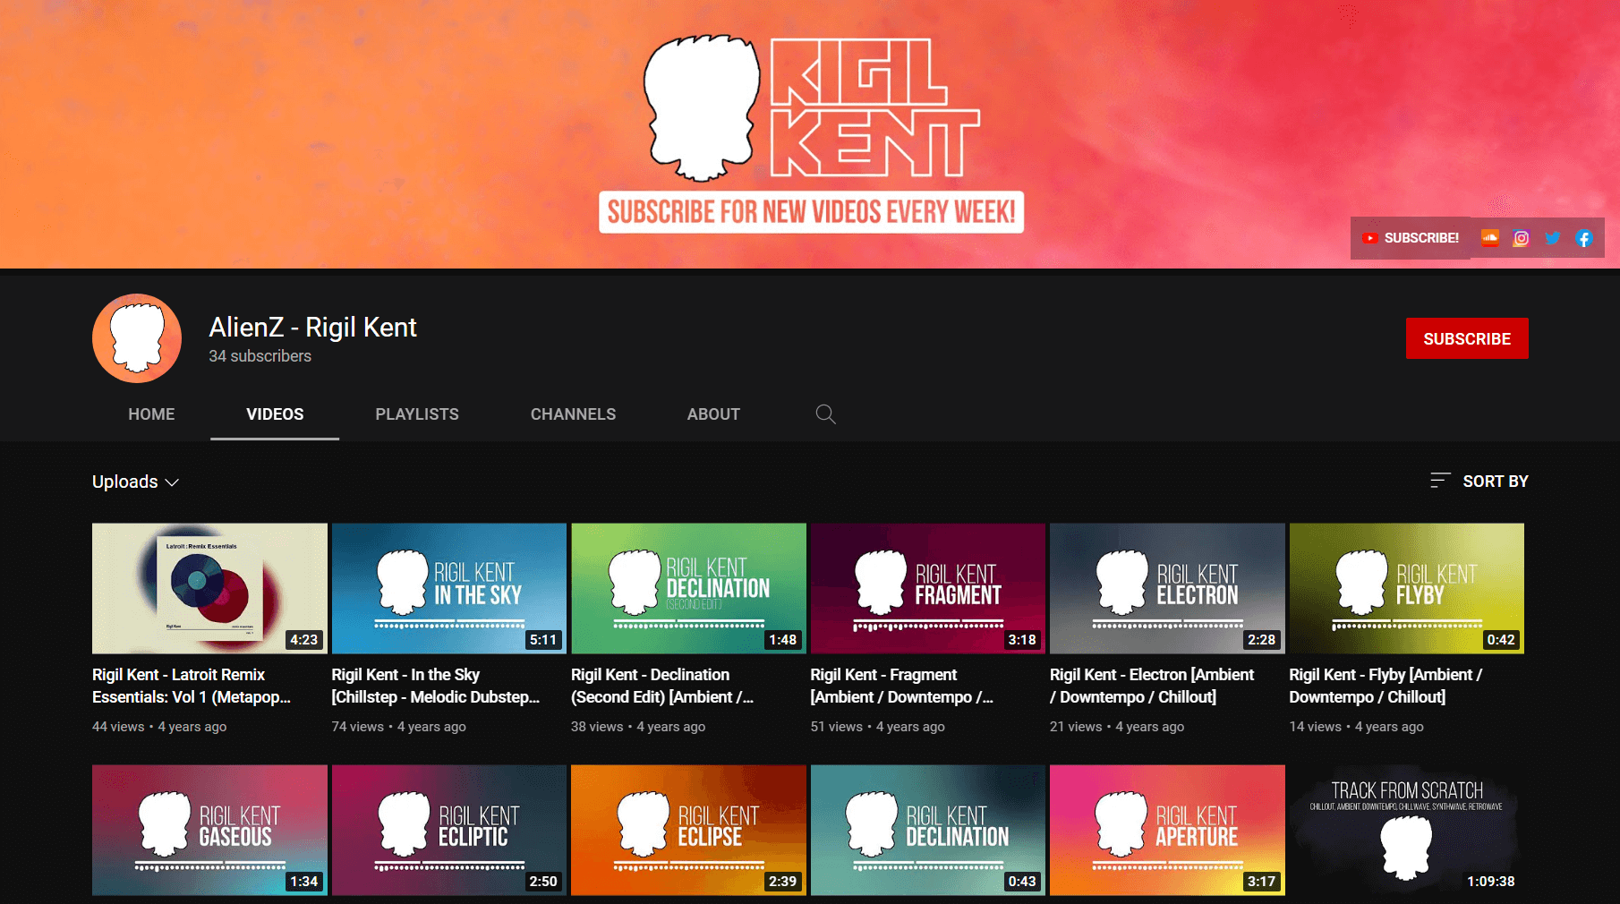Open the Instagram link in banner
The height and width of the screenshot is (904, 1620).
coord(1521,238)
